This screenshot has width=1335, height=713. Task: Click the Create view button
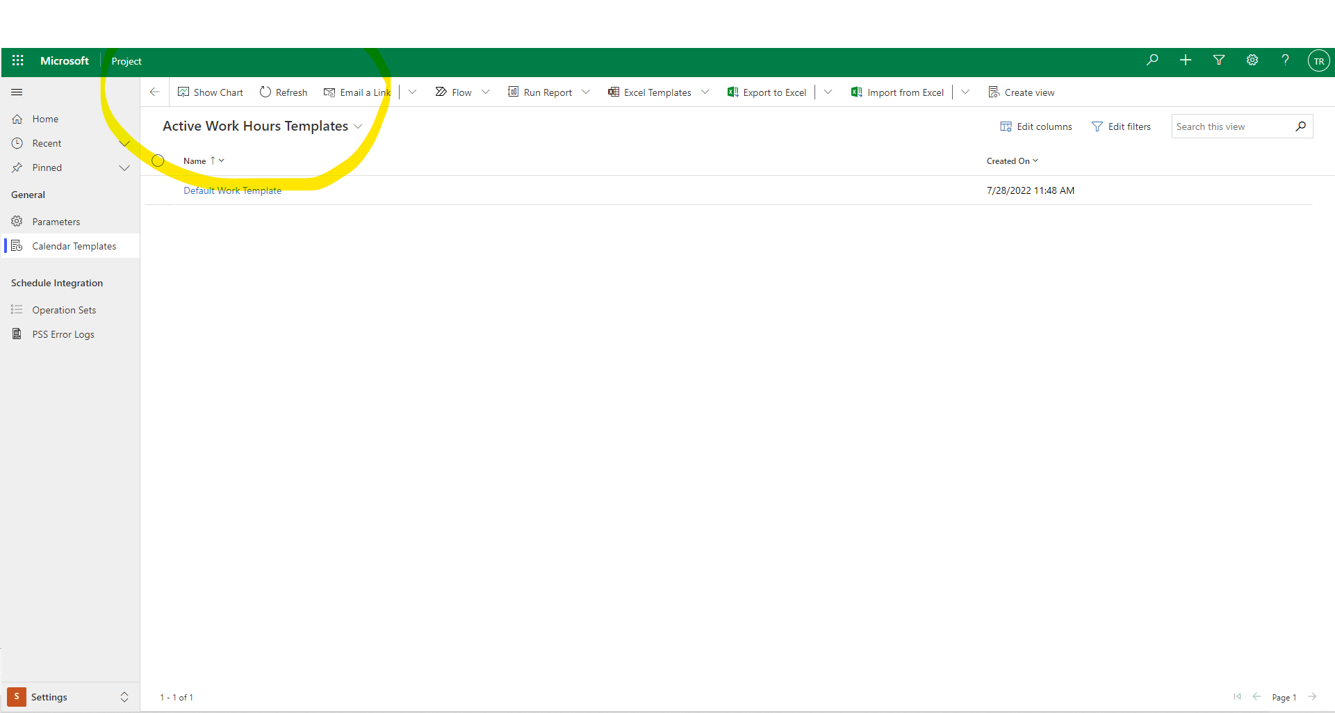(1022, 92)
